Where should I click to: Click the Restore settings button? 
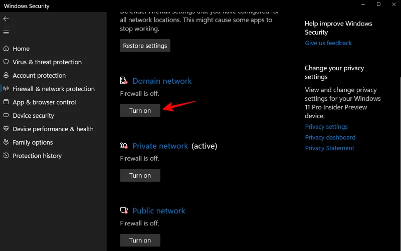[x=145, y=46]
